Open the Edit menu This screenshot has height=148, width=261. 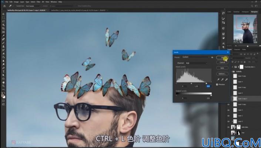pyautogui.click(x=11, y=2)
